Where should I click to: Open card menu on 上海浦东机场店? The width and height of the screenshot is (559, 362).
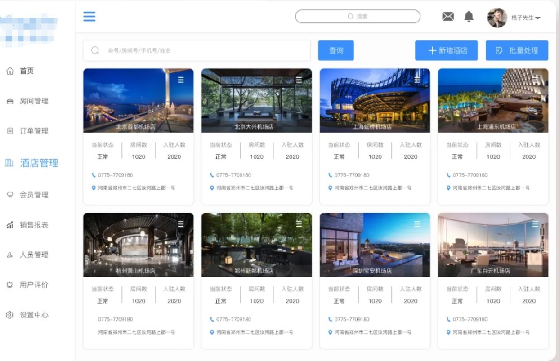[x=535, y=79]
